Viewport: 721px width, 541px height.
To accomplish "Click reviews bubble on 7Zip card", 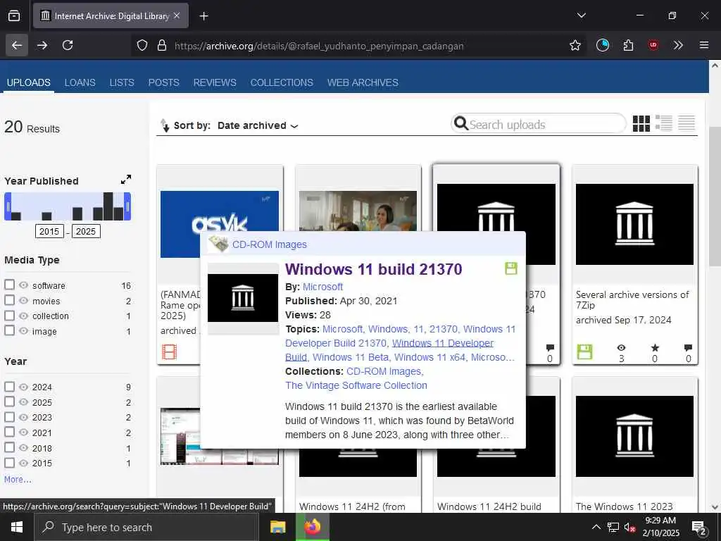I will pyautogui.click(x=688, y=348).
